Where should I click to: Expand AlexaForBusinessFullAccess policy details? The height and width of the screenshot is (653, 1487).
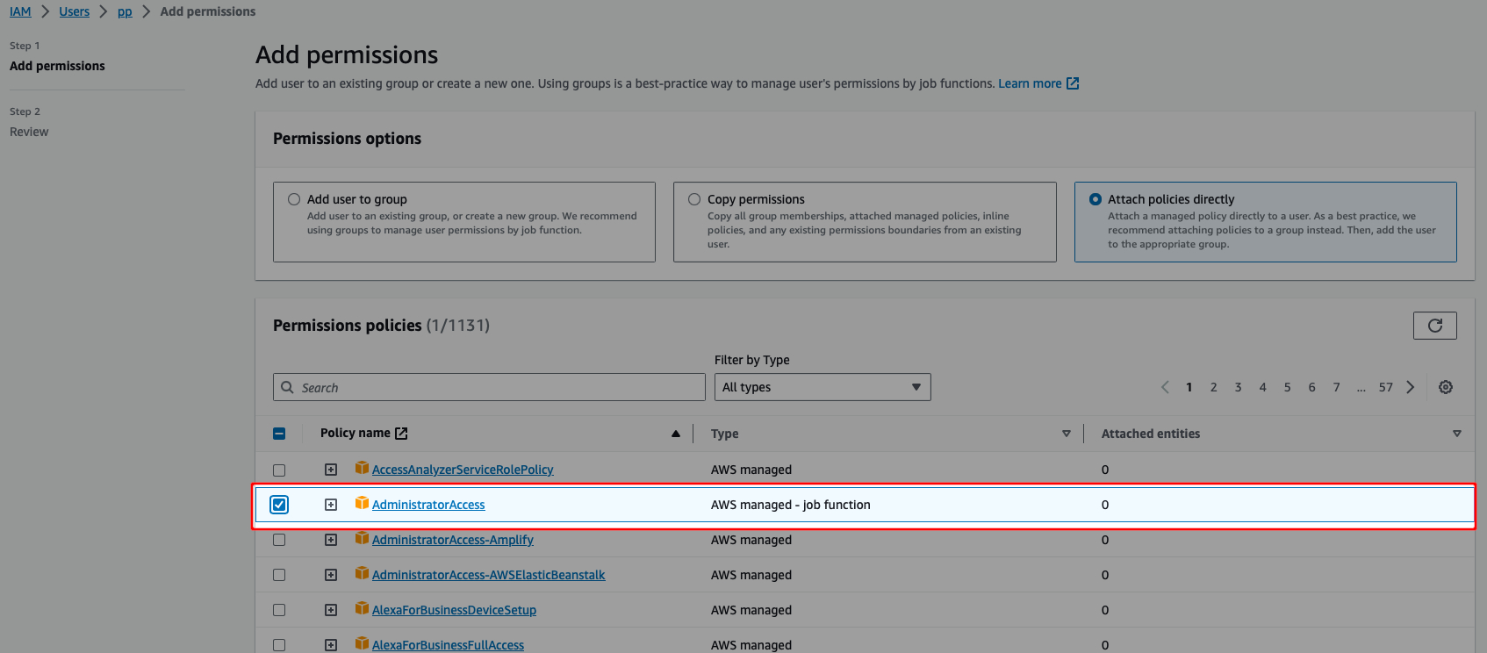pyautogui.click(x=331, y=645)
